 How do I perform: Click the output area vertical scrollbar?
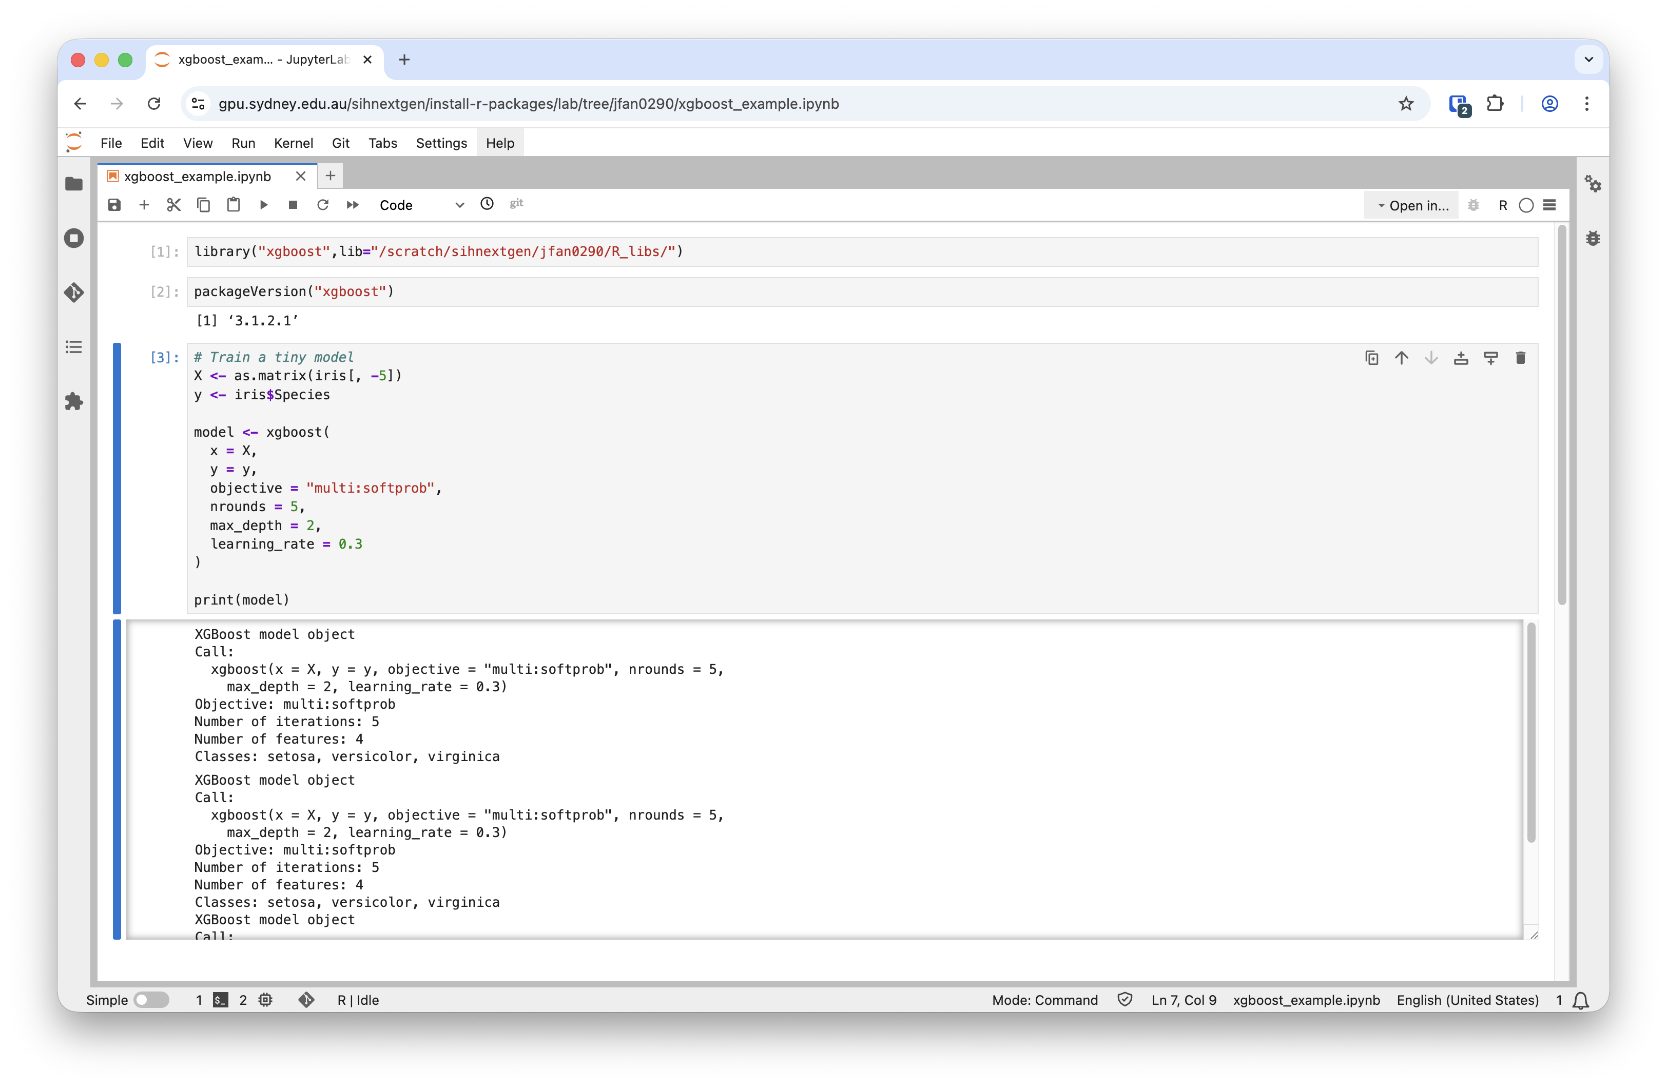(x=1530, y=732)
